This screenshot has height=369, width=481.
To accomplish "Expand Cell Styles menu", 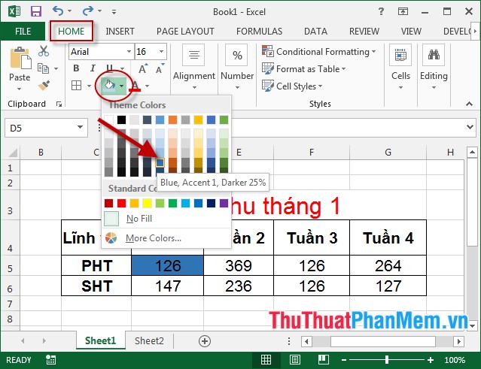I will coord(292,86).
